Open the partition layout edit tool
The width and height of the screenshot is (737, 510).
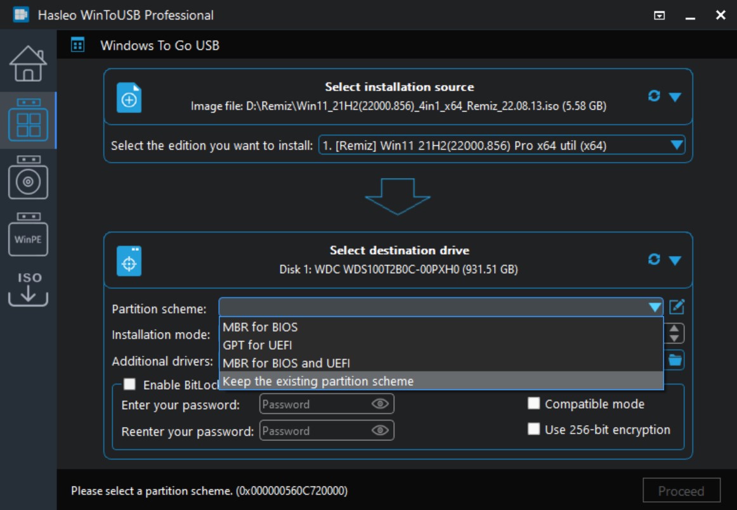pyautogui.click(x=676, y=307)
